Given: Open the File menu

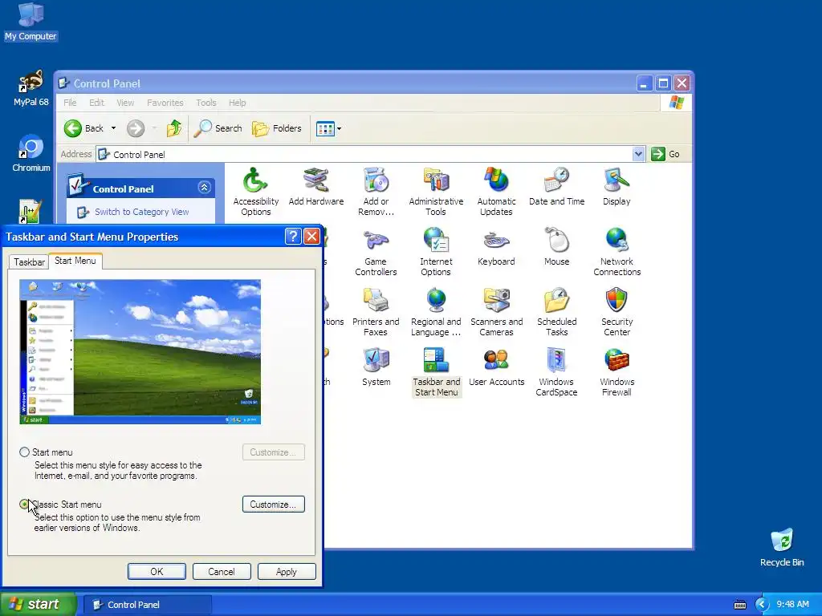Looking at the screenshot, I should pyautogui.click(x=70, y=103).
